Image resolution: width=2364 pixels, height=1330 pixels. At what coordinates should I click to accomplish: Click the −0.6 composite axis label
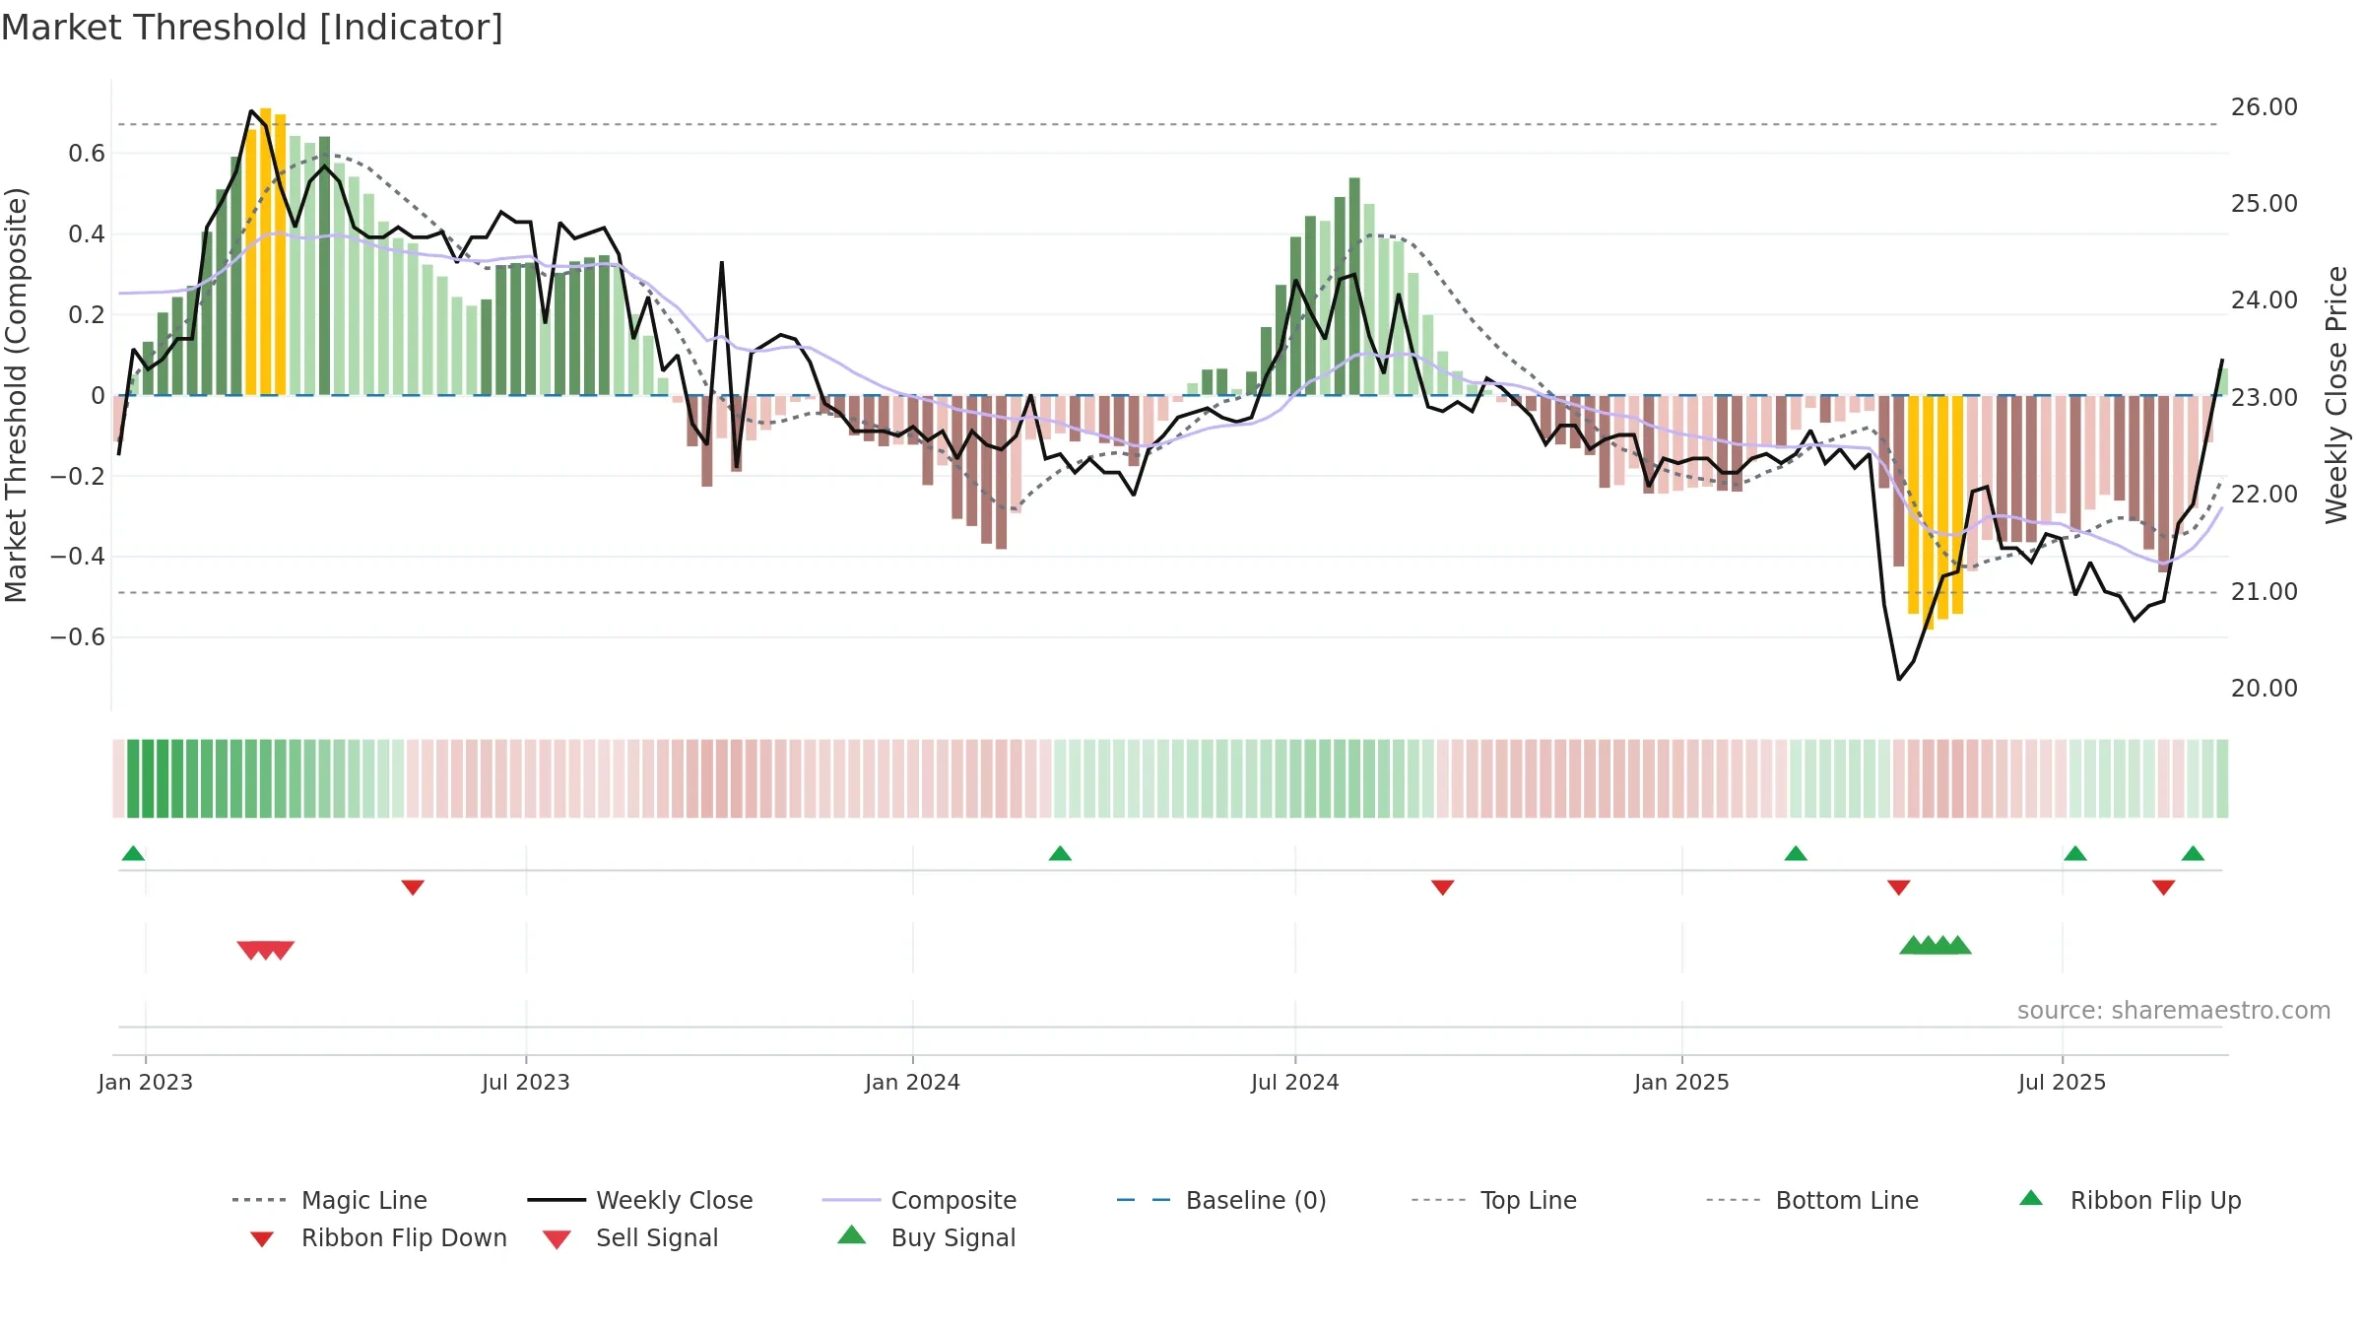point(78,636)
